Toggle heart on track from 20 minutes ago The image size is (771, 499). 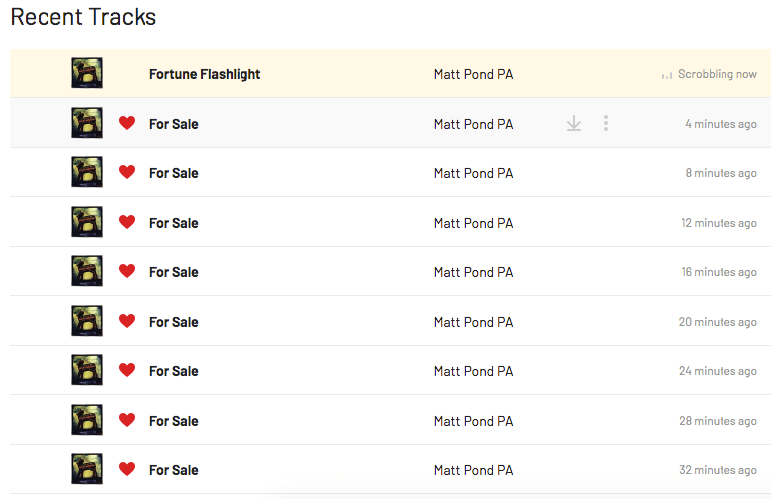point(127,321)
